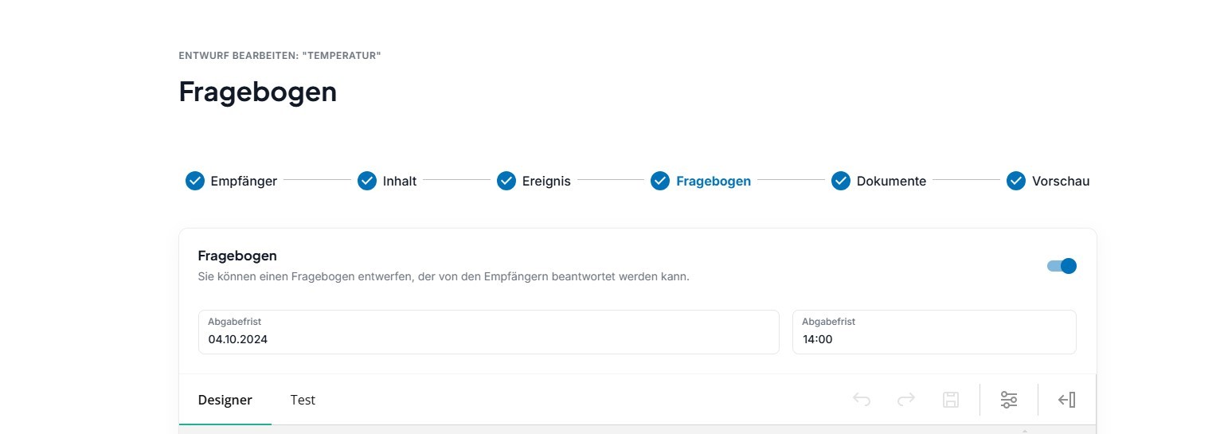Click the Abgabefrist time field 14:00
This screenshot has height=434, width=1220.
[934, 332]
